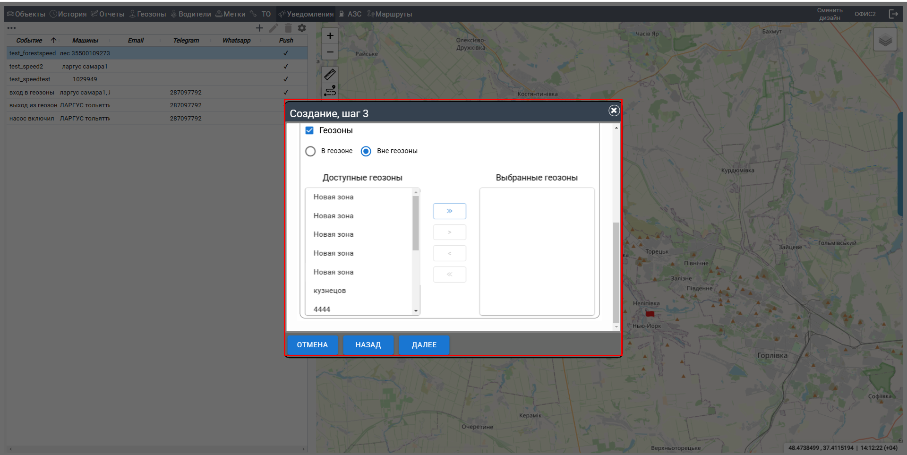Open the Отчеты menu tab

pyautogui.click(x=108, y=14)
